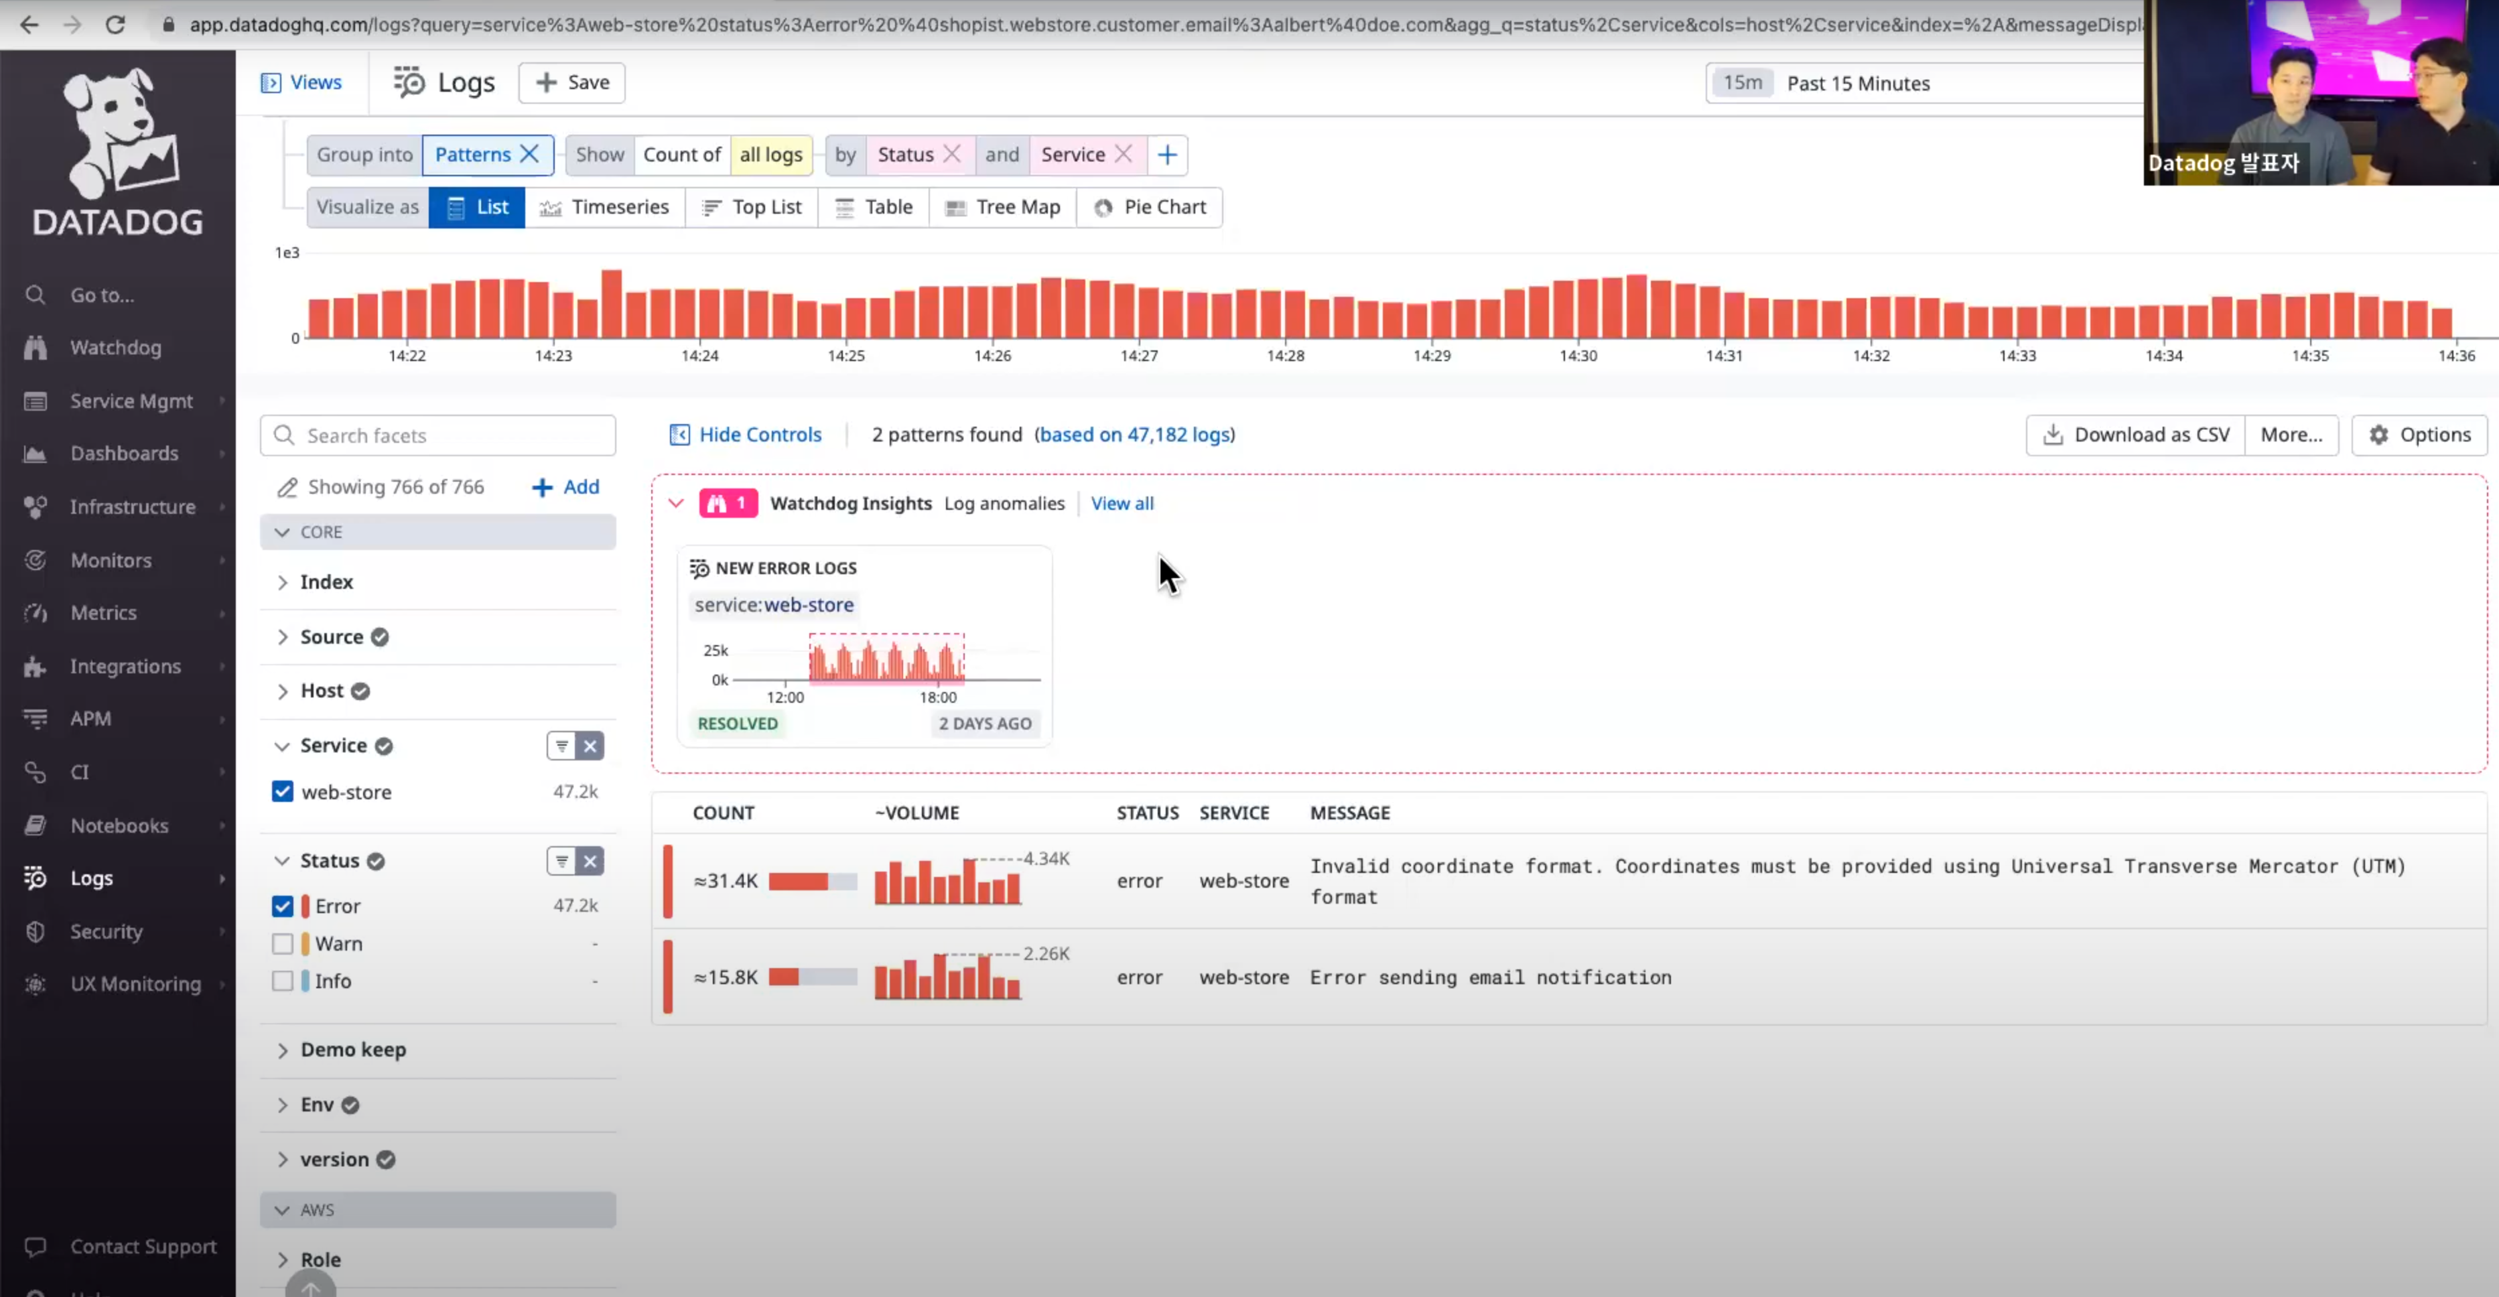Reload the browser page
Screen dimensions: 2499x1297
115,24
